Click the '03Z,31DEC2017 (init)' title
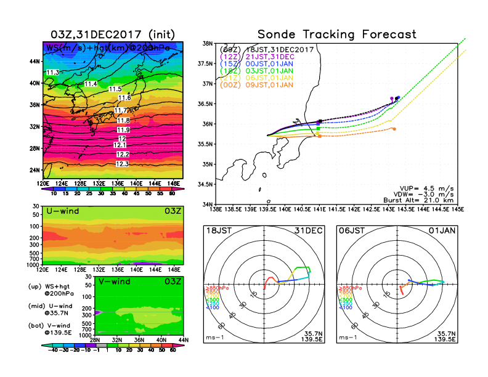The width and height of the screenshot is (488, 377). (x=113, y=34)
